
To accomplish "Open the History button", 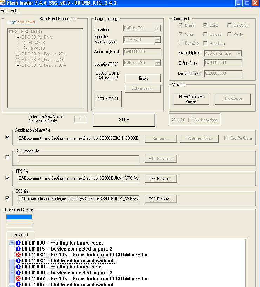I will pyautogui.click(x=143, y=78).
